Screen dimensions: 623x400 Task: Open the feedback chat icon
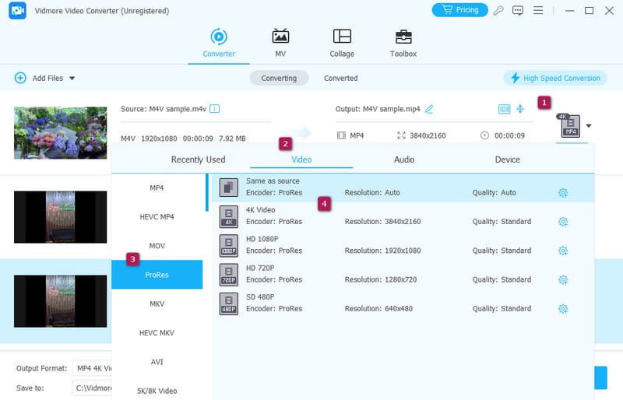coord(519,10)
